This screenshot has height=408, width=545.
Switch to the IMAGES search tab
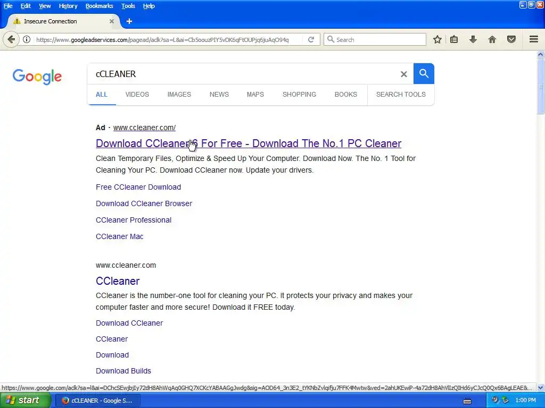[x=179, y=95]
